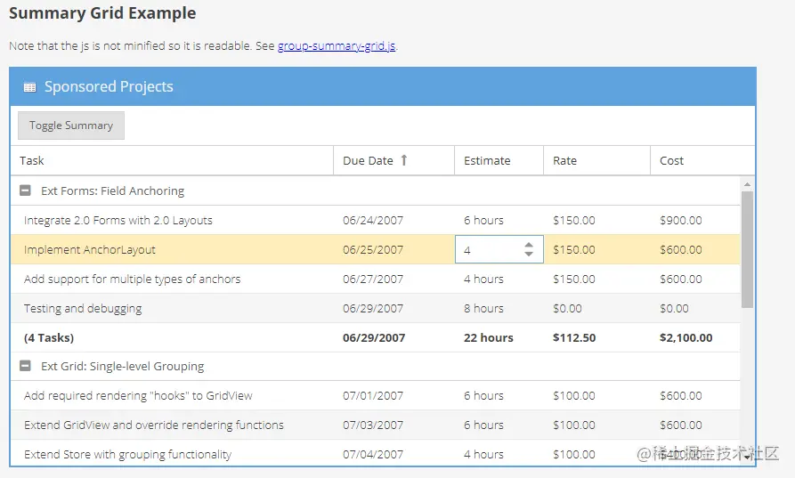Click the vertical scrollbar thumb

pyautogui.click(x=747, y=249)
